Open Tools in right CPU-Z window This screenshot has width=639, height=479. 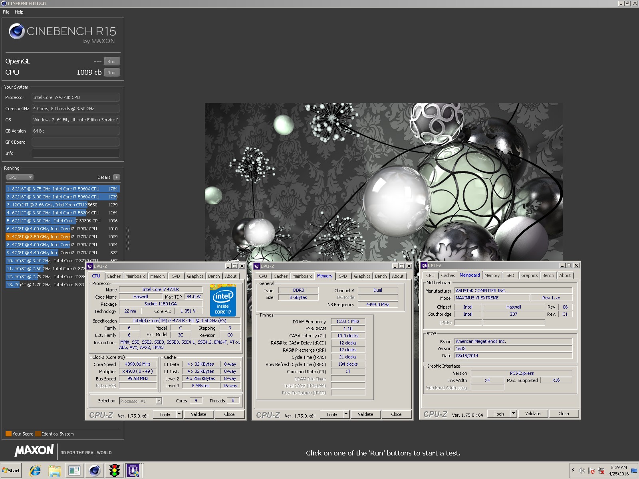coord(499,414)
